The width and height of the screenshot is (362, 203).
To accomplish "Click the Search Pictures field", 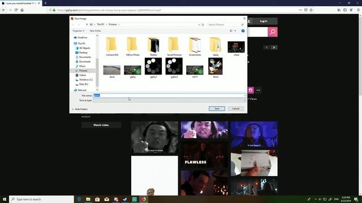I will (225, 25).
